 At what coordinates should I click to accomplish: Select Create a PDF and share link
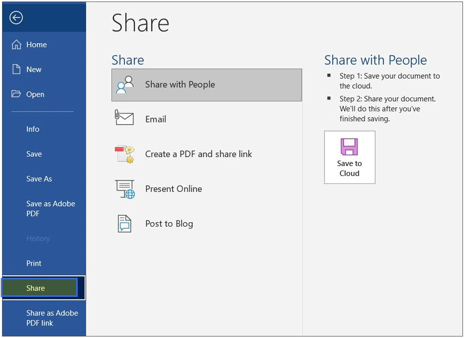tap(207, 154)
